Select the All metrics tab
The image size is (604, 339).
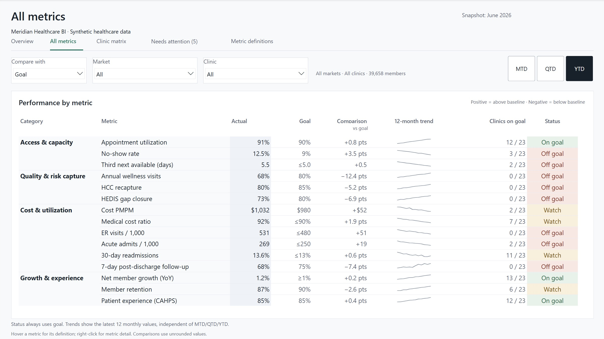point(63,41)
